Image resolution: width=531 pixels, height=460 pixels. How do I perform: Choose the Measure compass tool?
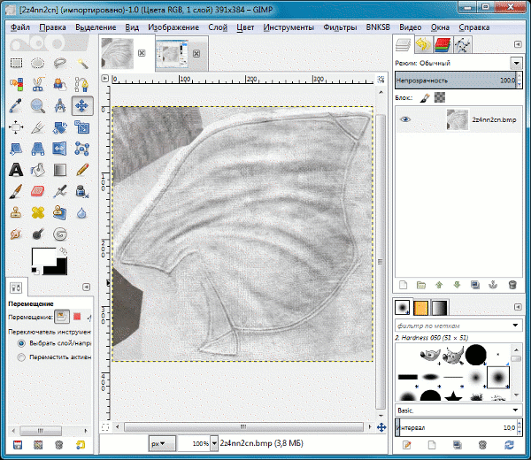(60, 106)
